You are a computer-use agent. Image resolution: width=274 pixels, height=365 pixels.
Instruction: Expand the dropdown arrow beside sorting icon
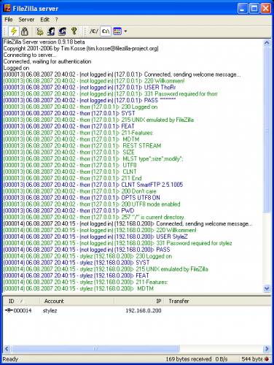125,31
